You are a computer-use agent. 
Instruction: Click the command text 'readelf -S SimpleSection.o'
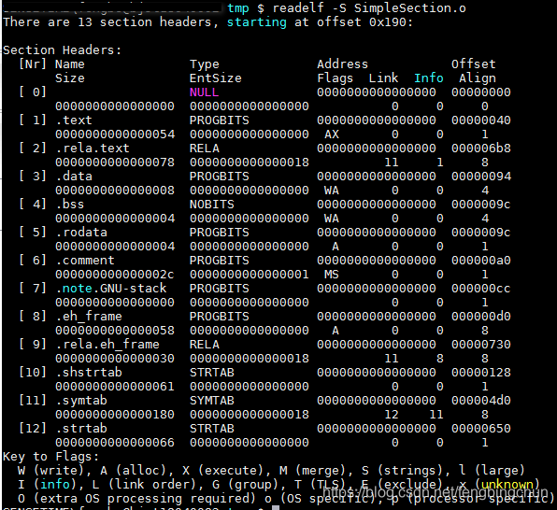tap(369, 7)
